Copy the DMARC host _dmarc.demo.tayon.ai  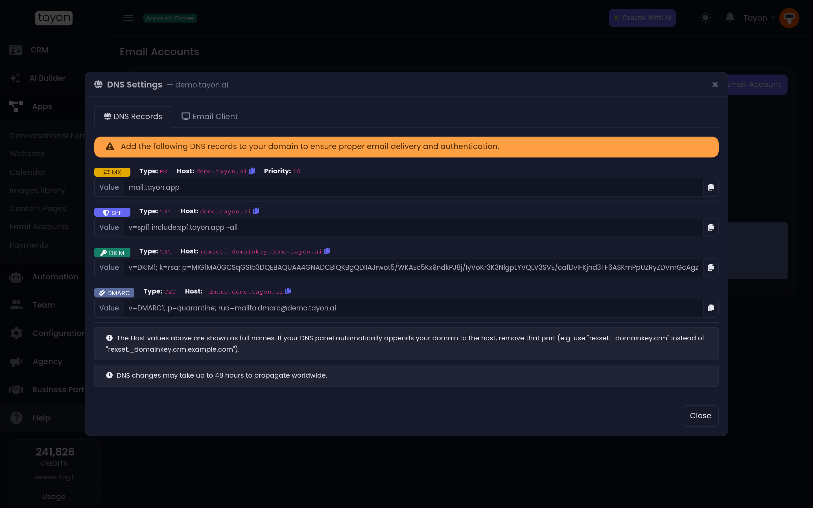point(288,291)
